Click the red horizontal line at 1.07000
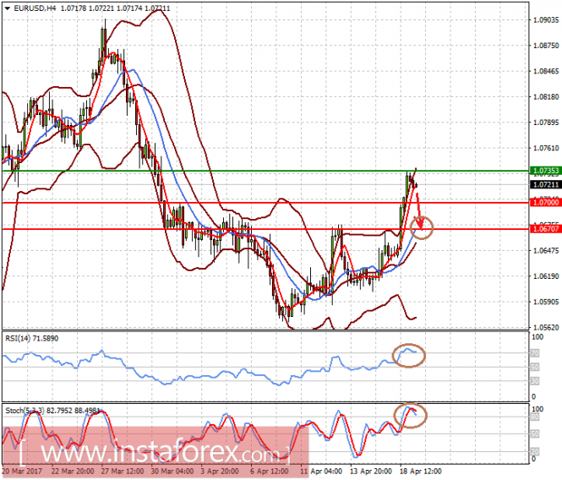The width and height of the screenshot is (562, 480). point(265,203)
